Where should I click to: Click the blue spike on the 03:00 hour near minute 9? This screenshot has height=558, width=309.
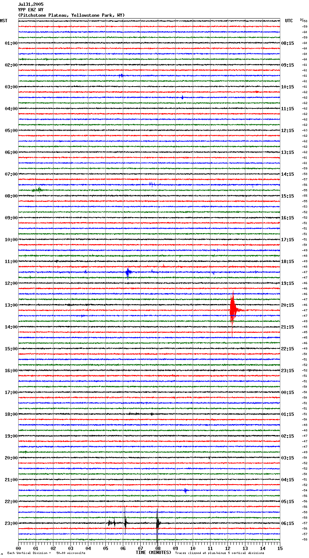pyautogui.click(x=182, y=97)
